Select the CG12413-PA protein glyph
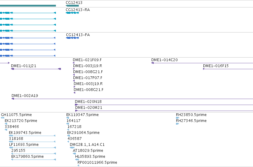Image resolution: width=253 pixels, height=167 pixels. pos(73,38)
